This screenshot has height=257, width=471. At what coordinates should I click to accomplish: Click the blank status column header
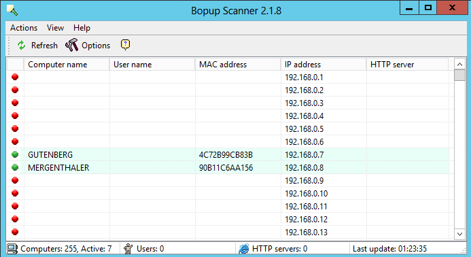(16, 65)
